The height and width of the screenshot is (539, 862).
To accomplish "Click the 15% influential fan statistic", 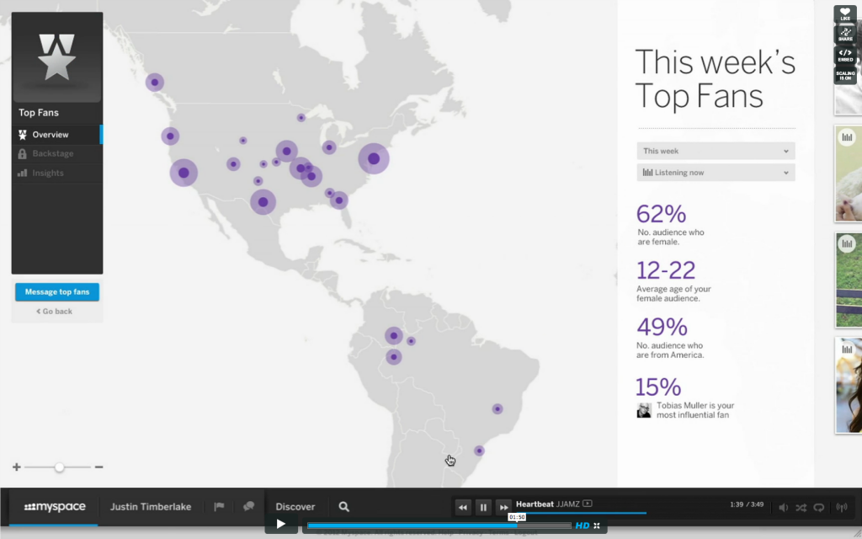I will [x=658, y=387].
